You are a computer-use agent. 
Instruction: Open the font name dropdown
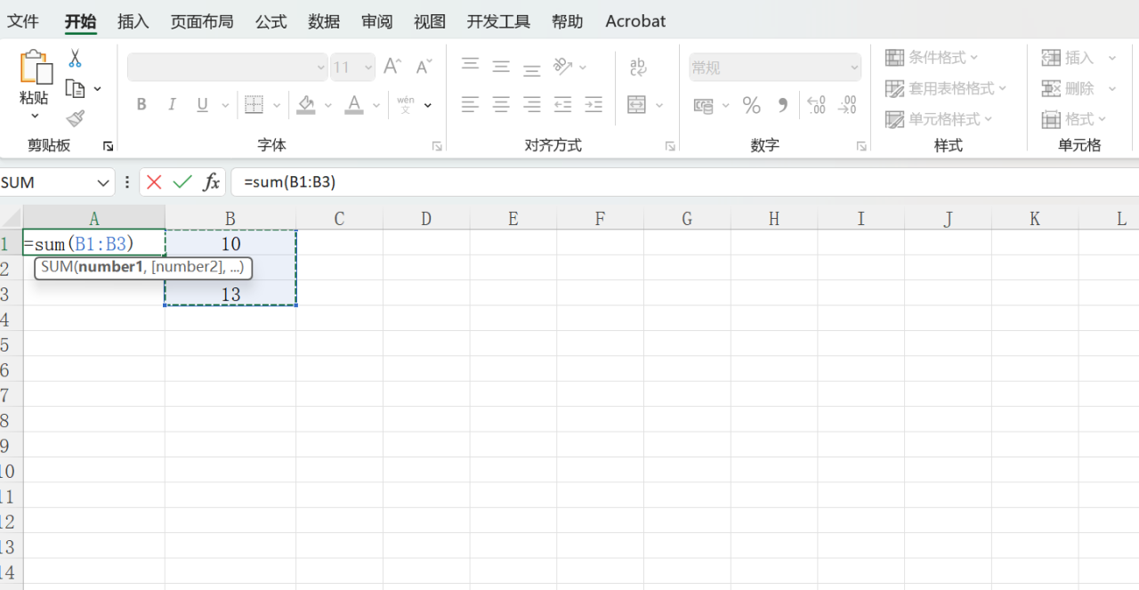pyautogui.click(x=321, y=68)
